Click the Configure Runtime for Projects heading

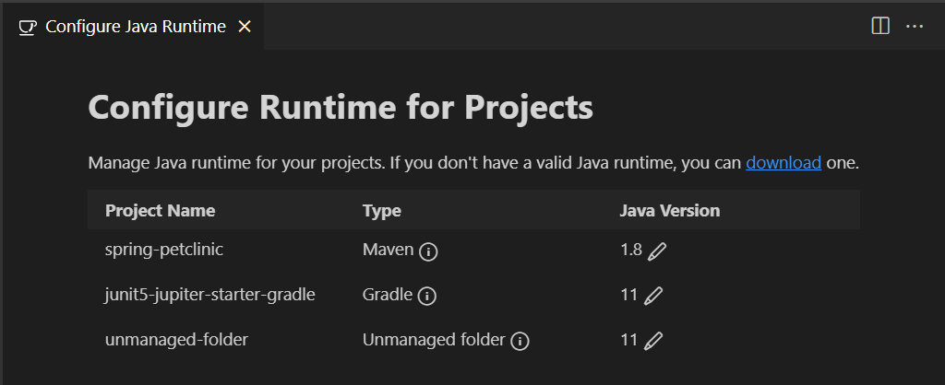(x=341, y=108)
